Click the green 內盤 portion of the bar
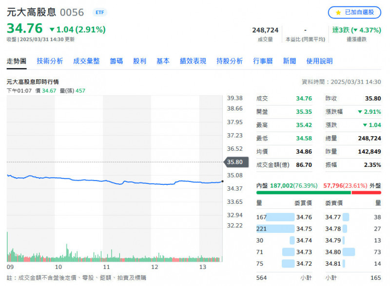 [303, 193]
